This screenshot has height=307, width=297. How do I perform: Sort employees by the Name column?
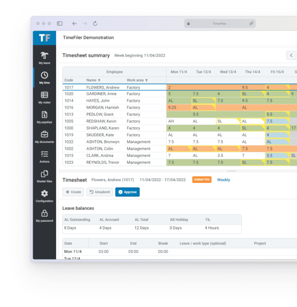pos(94,80)
